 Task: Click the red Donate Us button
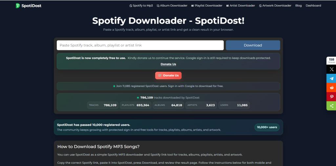tap(168, 75)
